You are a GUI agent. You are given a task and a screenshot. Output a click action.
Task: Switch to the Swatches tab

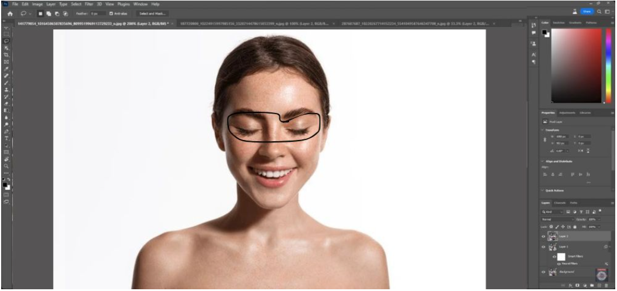(x=558, y=23)
